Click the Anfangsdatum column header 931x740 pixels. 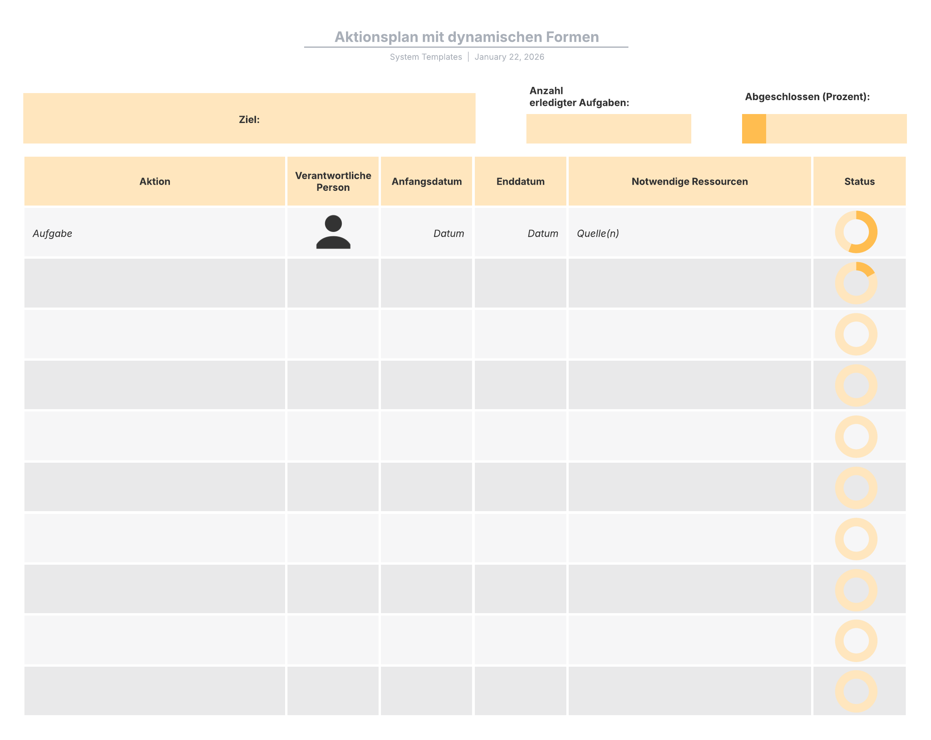point(427,182)
